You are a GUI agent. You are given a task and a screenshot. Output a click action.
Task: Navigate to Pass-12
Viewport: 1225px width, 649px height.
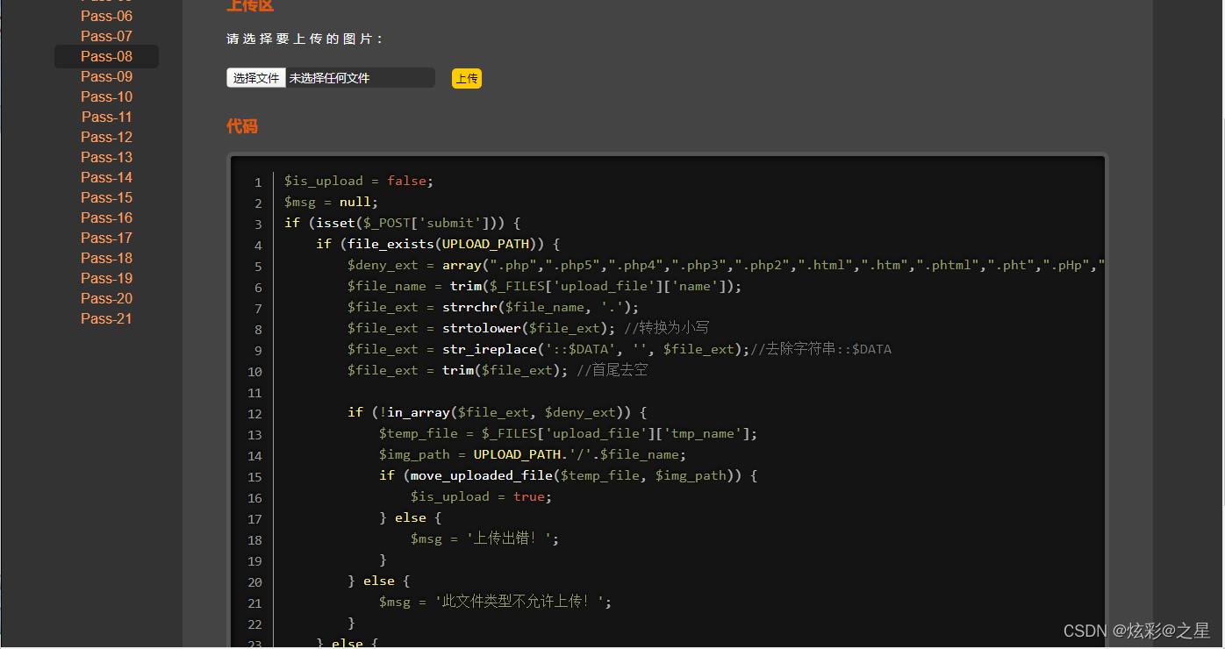click(x=106, y=137)
